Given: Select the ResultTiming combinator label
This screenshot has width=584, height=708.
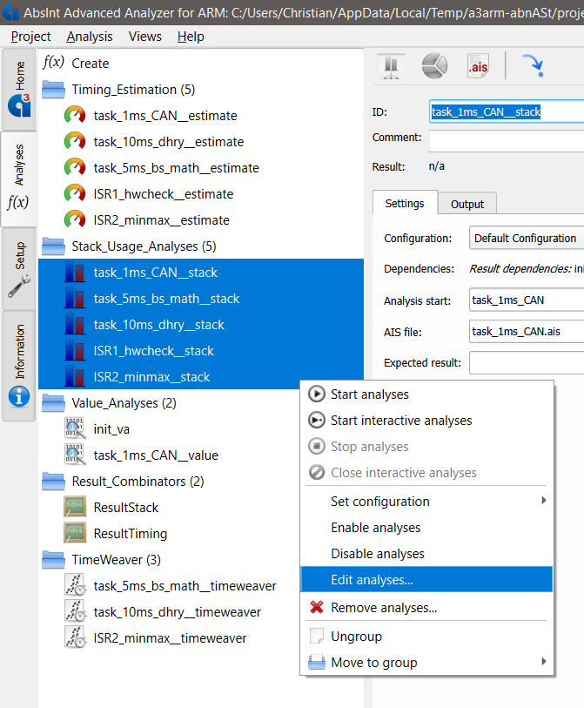Looking at the screenshot, I should [x=131, y=534].
